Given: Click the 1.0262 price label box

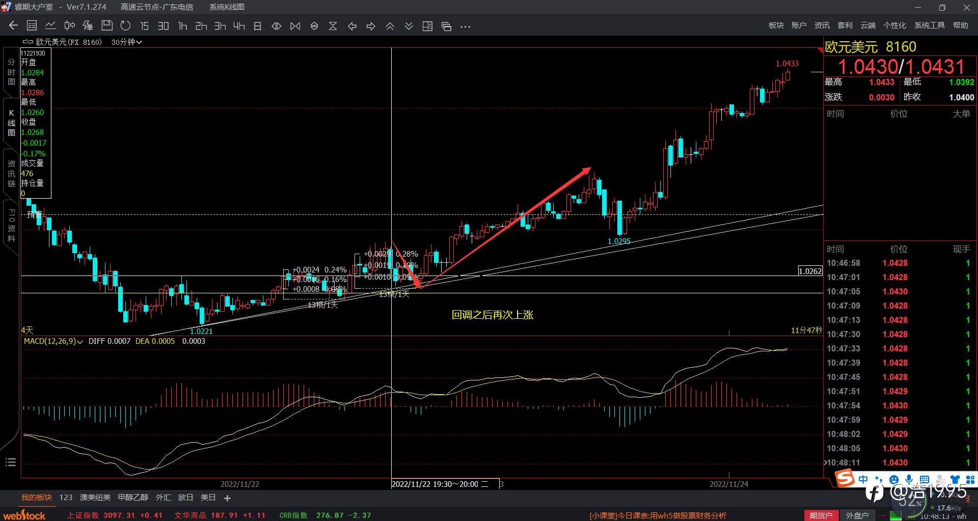Looking at the screenshot, I should pos(810,271).
